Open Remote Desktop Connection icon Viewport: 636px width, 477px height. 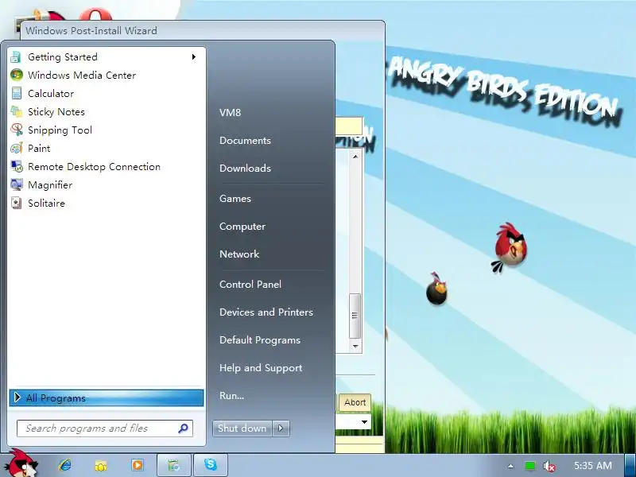coord(16,166)
